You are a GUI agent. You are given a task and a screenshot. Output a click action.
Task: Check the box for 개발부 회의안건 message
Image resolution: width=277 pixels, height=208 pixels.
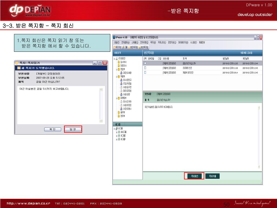(x=145, y=72)
